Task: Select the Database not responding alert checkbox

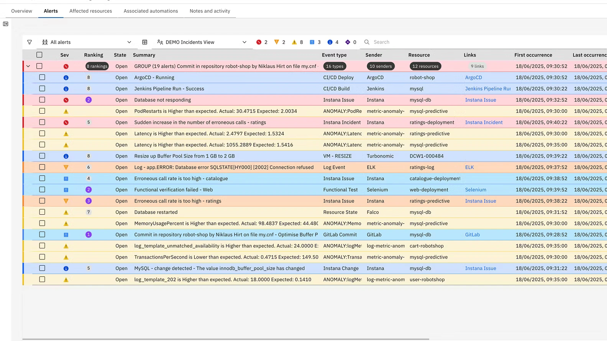Action: click(x=42, y=100)
